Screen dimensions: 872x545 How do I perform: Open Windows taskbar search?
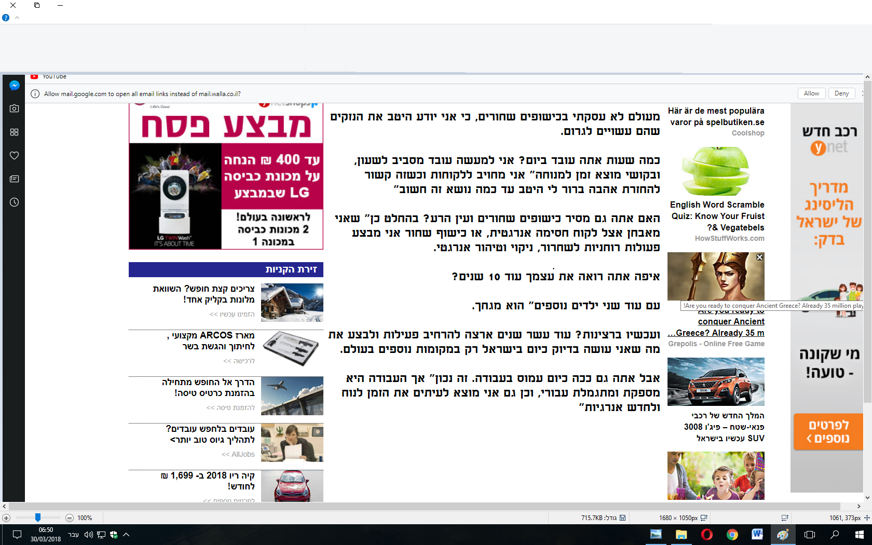(x=835, y=535)
